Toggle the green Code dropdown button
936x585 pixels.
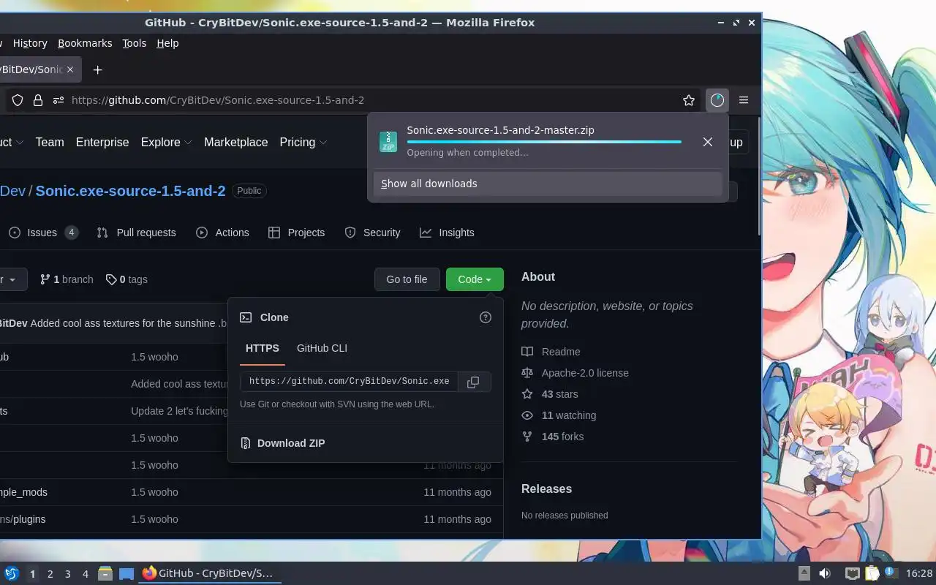tap(475, 279)
